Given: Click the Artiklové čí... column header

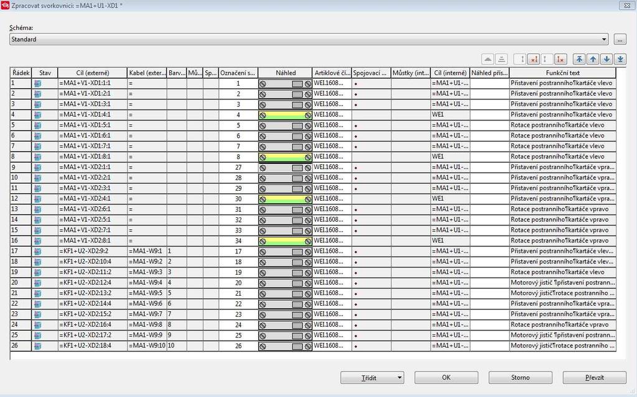Looking at the screenshot, I should (332, 73).
